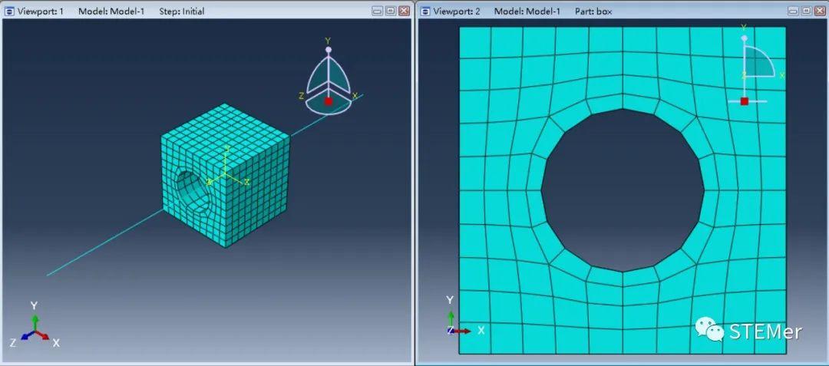Click red square of Viewport 2 compass
Viewport: 829px width, 366px height.
click(745, 101)
